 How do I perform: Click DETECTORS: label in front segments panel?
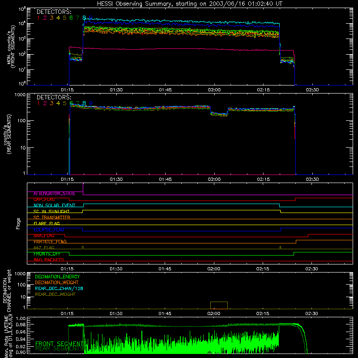point(54,12)
